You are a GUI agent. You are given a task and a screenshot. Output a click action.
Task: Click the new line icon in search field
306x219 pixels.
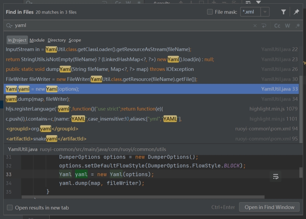pyautogui.click(x=264, y=26)
